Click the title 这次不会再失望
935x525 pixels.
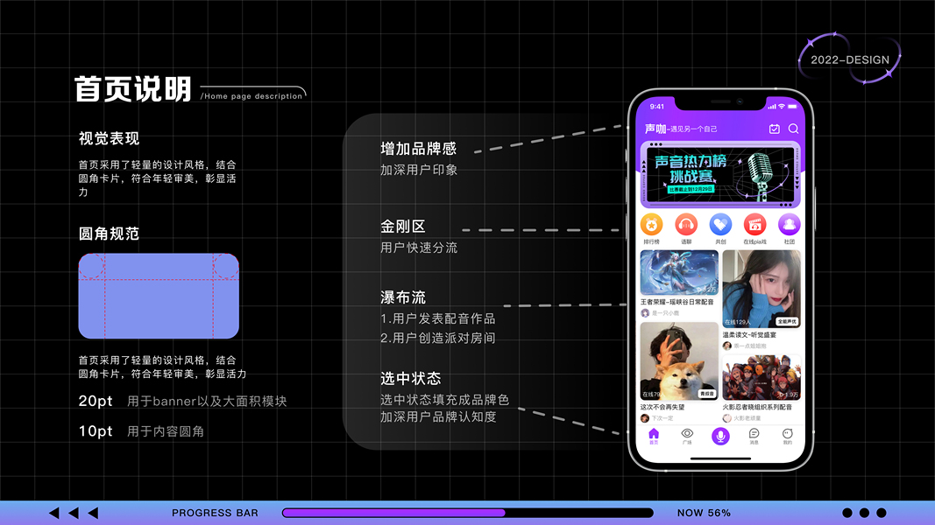click(662, 407)
